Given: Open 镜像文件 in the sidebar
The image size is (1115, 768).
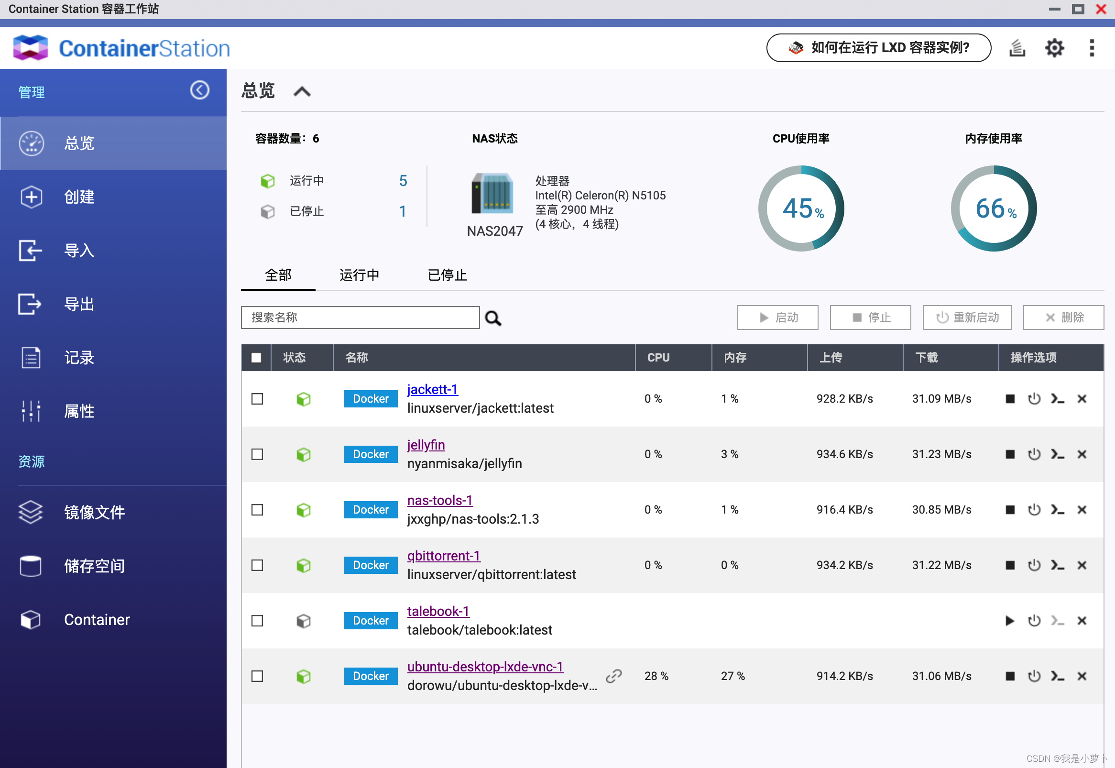Looking at the screenshot, I should (113, 513).
